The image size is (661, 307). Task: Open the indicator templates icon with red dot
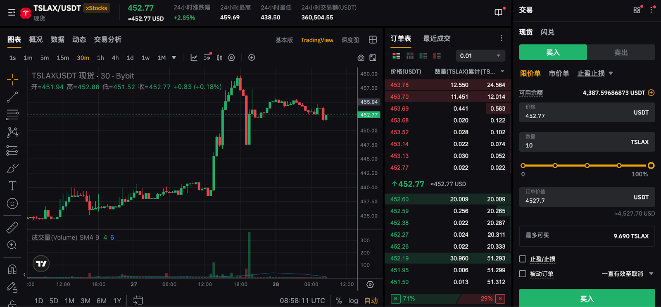[207, 57]
